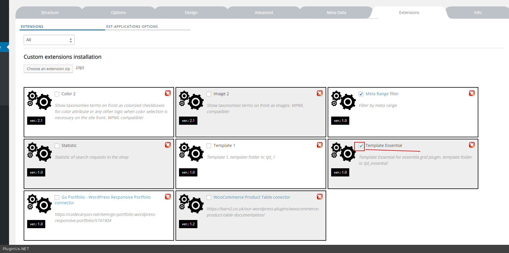Switch to the Meta Data tab
Viewport: 509px width, 253px height.
pos(336,13)
